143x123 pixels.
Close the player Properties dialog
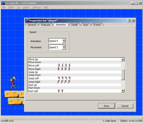[x=133, y=21]
